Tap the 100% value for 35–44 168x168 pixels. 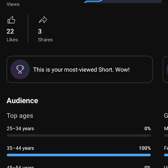(145, 148)
